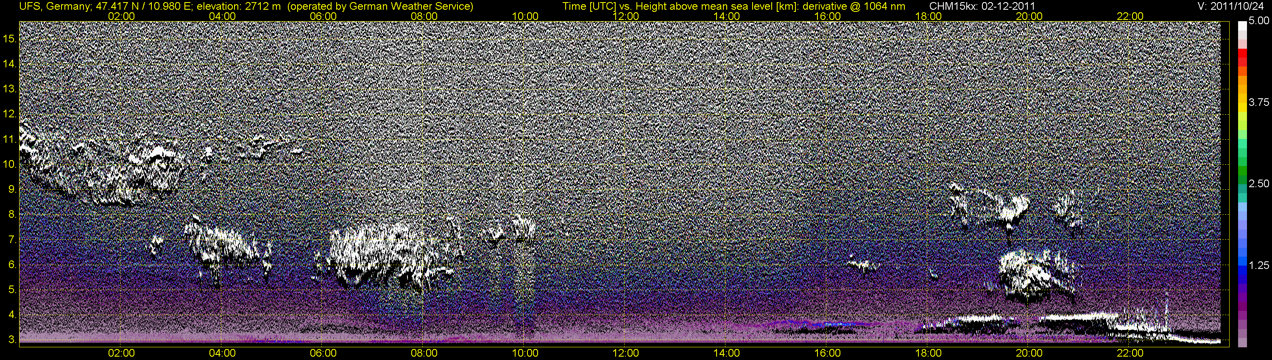Click the 06:00 label on top time axis
This screenshot has width=1272, height=360.
coord(324,16)
